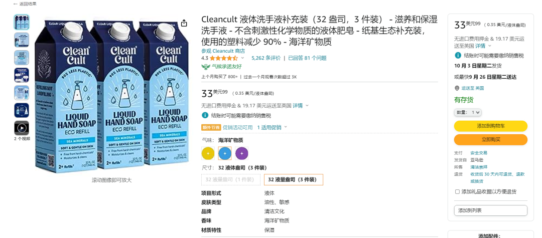Select the first product thumbnail image

[22, 22]
